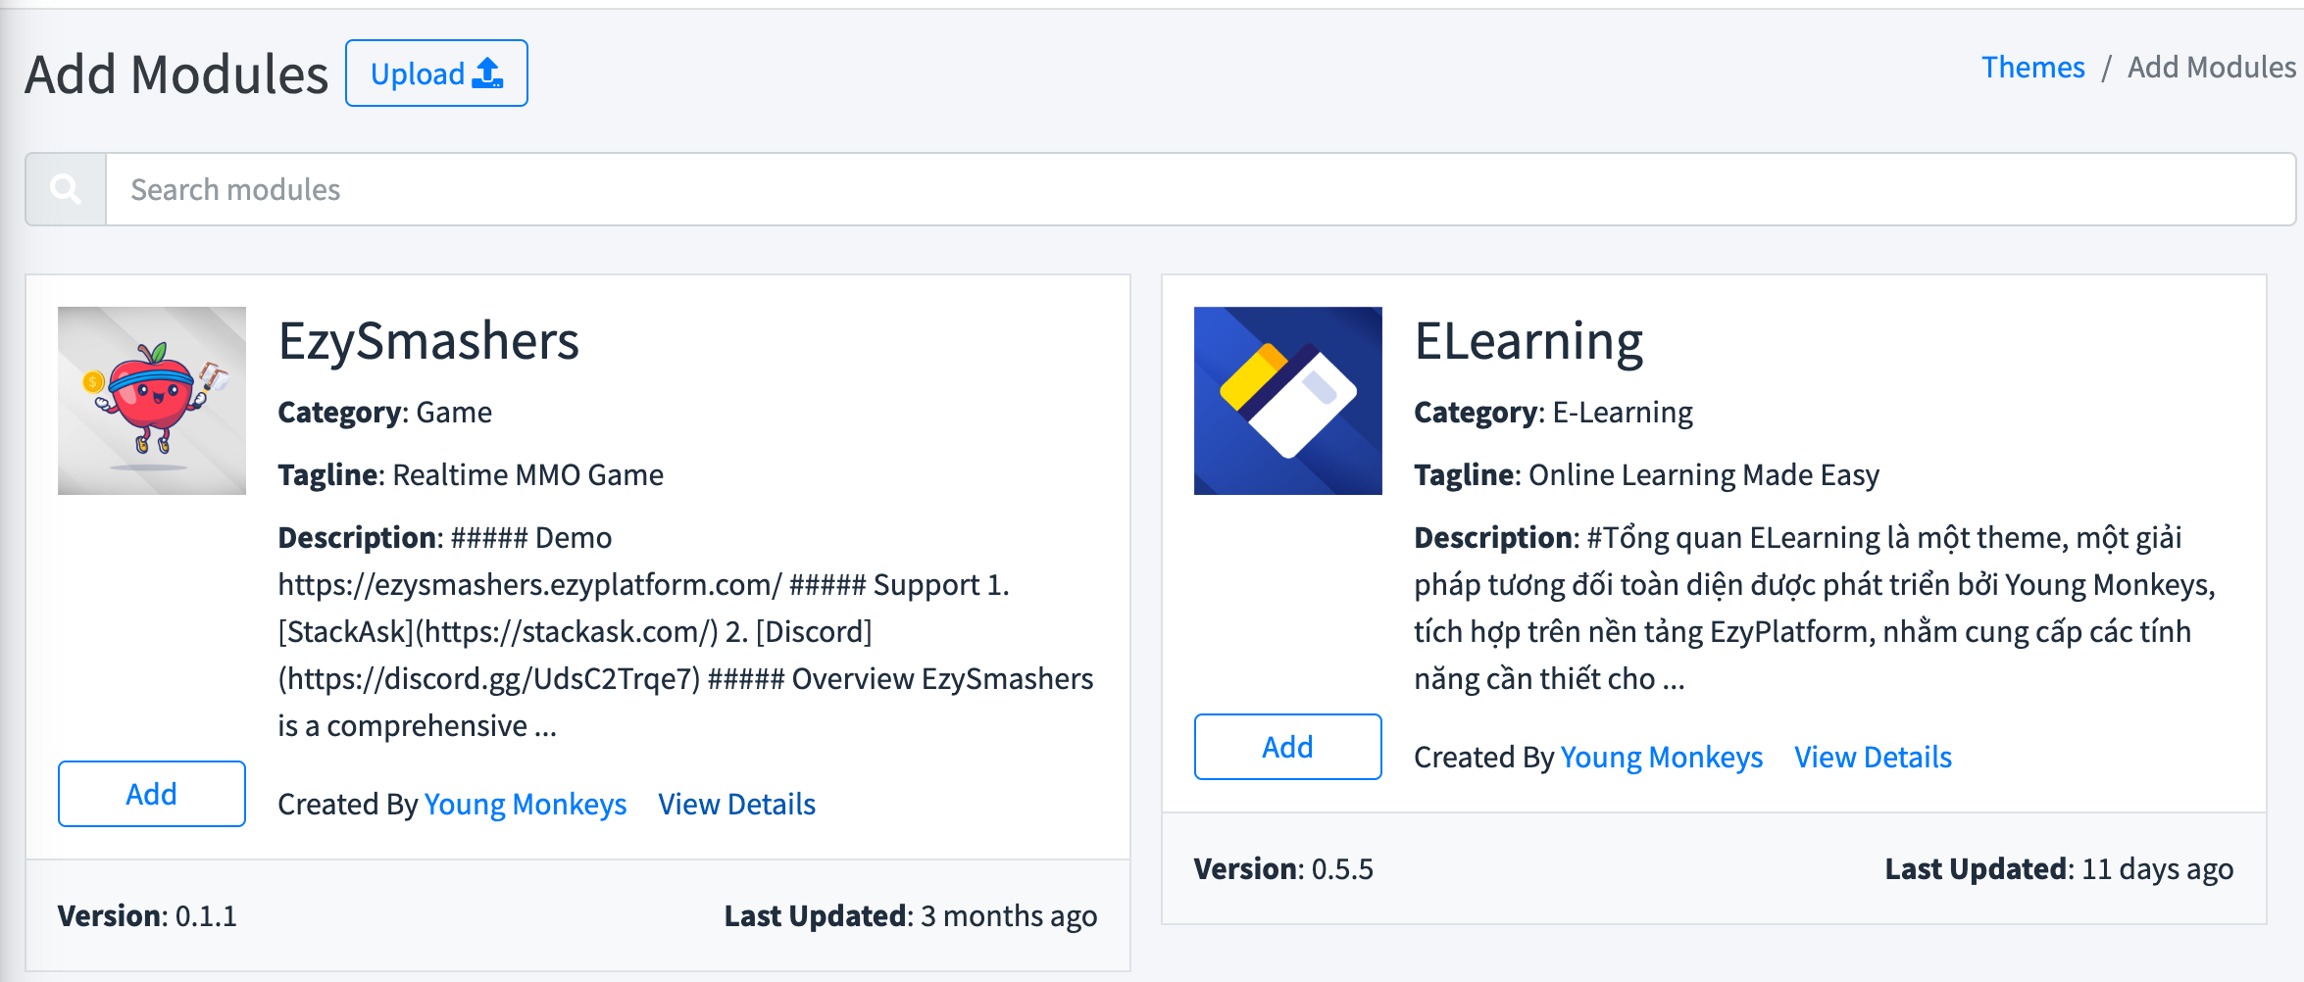Focus the Search modules input field
This screenshot has width=2304, height=982.
pyautogui.click(x=1196, y=189)
